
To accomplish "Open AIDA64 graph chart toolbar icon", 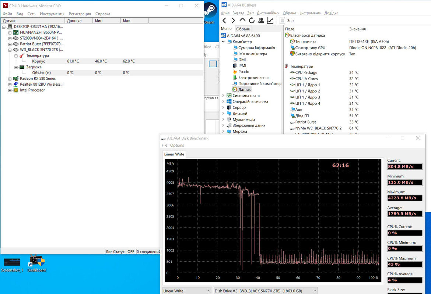I will pyautogui.click(x=270, y=21).
